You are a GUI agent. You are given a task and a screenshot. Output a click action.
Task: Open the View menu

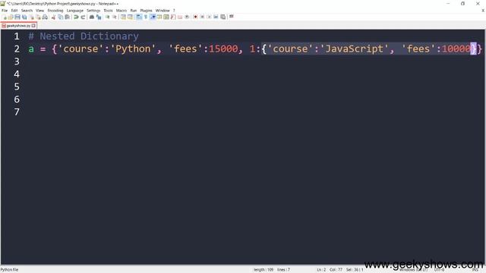39,11
